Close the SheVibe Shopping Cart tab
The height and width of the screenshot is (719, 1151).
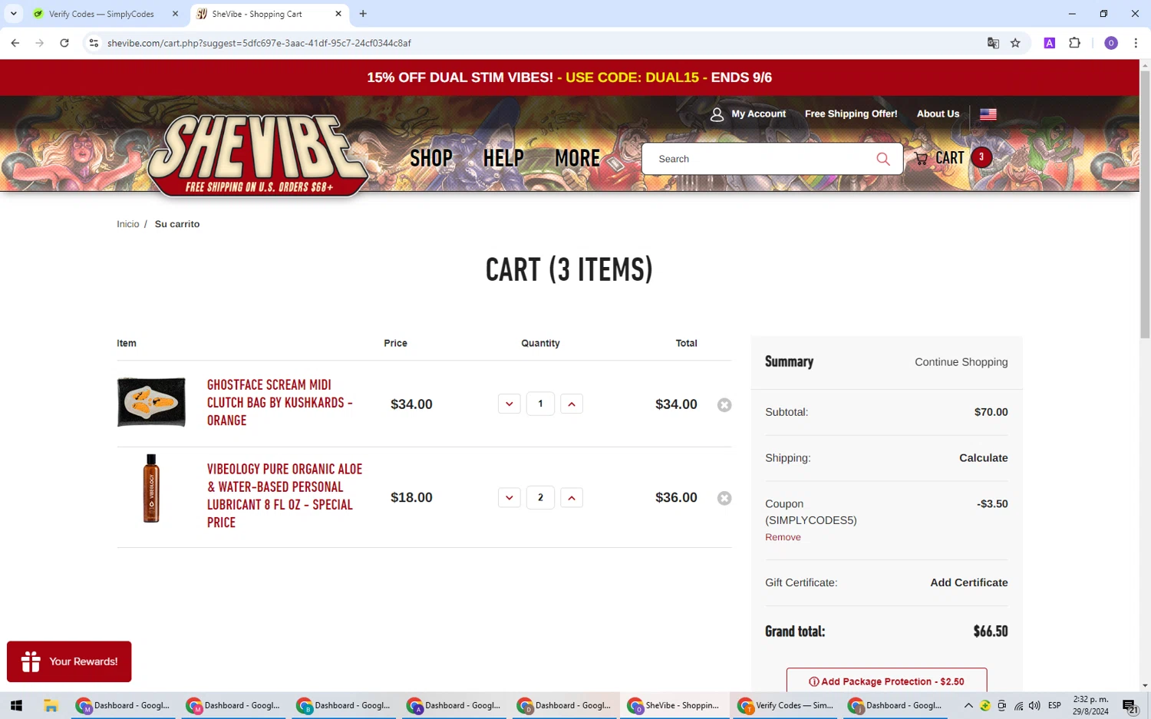point(338,14)
